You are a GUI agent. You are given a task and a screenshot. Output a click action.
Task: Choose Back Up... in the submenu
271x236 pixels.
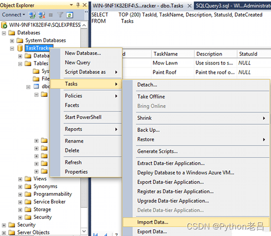coord(148,130)
